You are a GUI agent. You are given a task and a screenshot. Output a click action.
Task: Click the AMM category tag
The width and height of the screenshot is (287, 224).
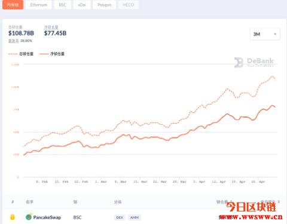click(x=135, y=217)
